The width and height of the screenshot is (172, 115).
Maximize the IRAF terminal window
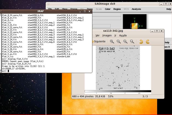click(x=85, y=11)
